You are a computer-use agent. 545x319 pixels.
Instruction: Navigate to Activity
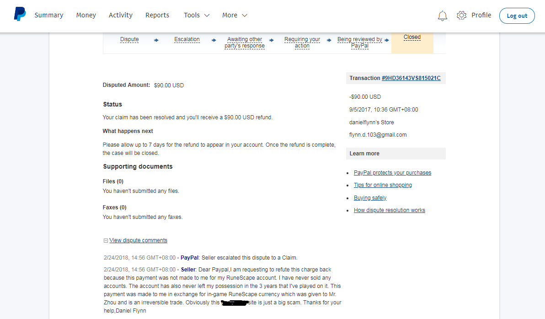click(121, 15)
